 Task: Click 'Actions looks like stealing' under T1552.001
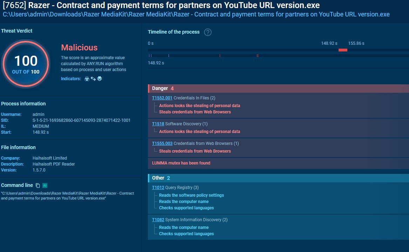(x=199, y=106)
